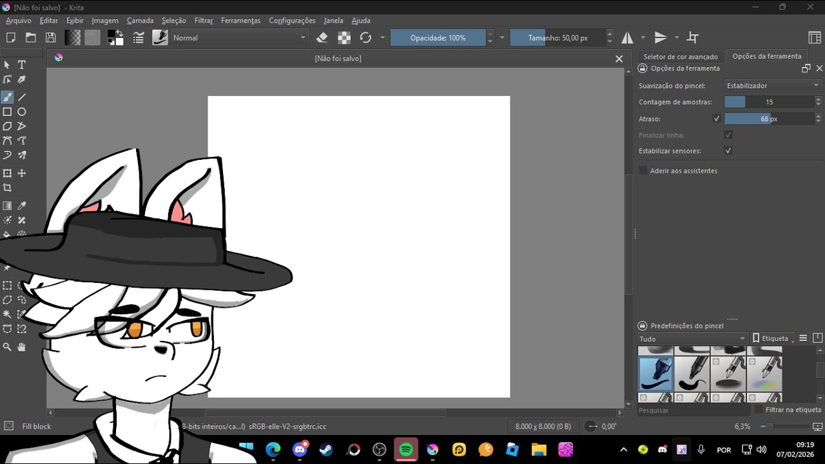Select the Text tool in toolbox
This screenshot has width=825, height=464.
point(21,65)
